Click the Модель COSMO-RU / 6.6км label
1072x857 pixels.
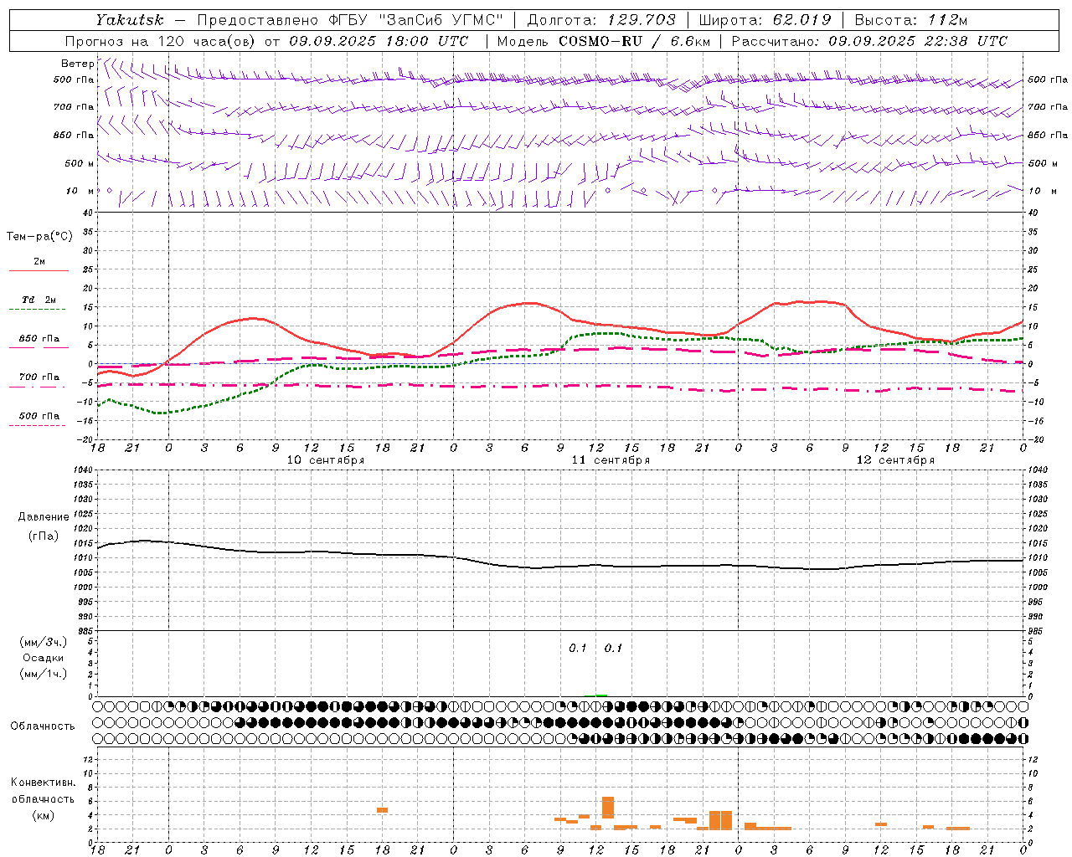tap(603, 41)
